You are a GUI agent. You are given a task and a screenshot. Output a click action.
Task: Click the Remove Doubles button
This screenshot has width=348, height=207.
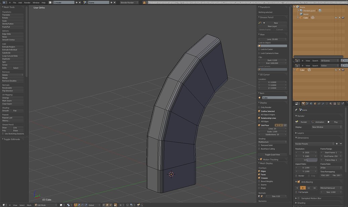[x=13, y=81]
